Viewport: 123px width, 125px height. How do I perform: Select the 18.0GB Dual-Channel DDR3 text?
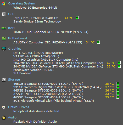tap(34, 32)
